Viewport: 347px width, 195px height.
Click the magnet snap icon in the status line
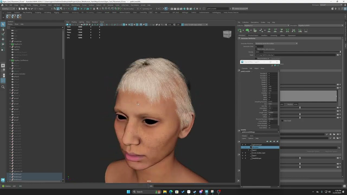103,9
